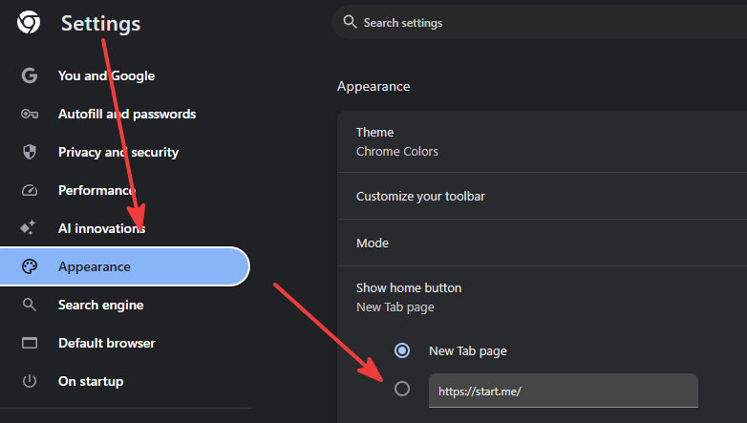Click the Default browser window icon
This screenshot has height=423, width=747.
[x=29, y=343]
